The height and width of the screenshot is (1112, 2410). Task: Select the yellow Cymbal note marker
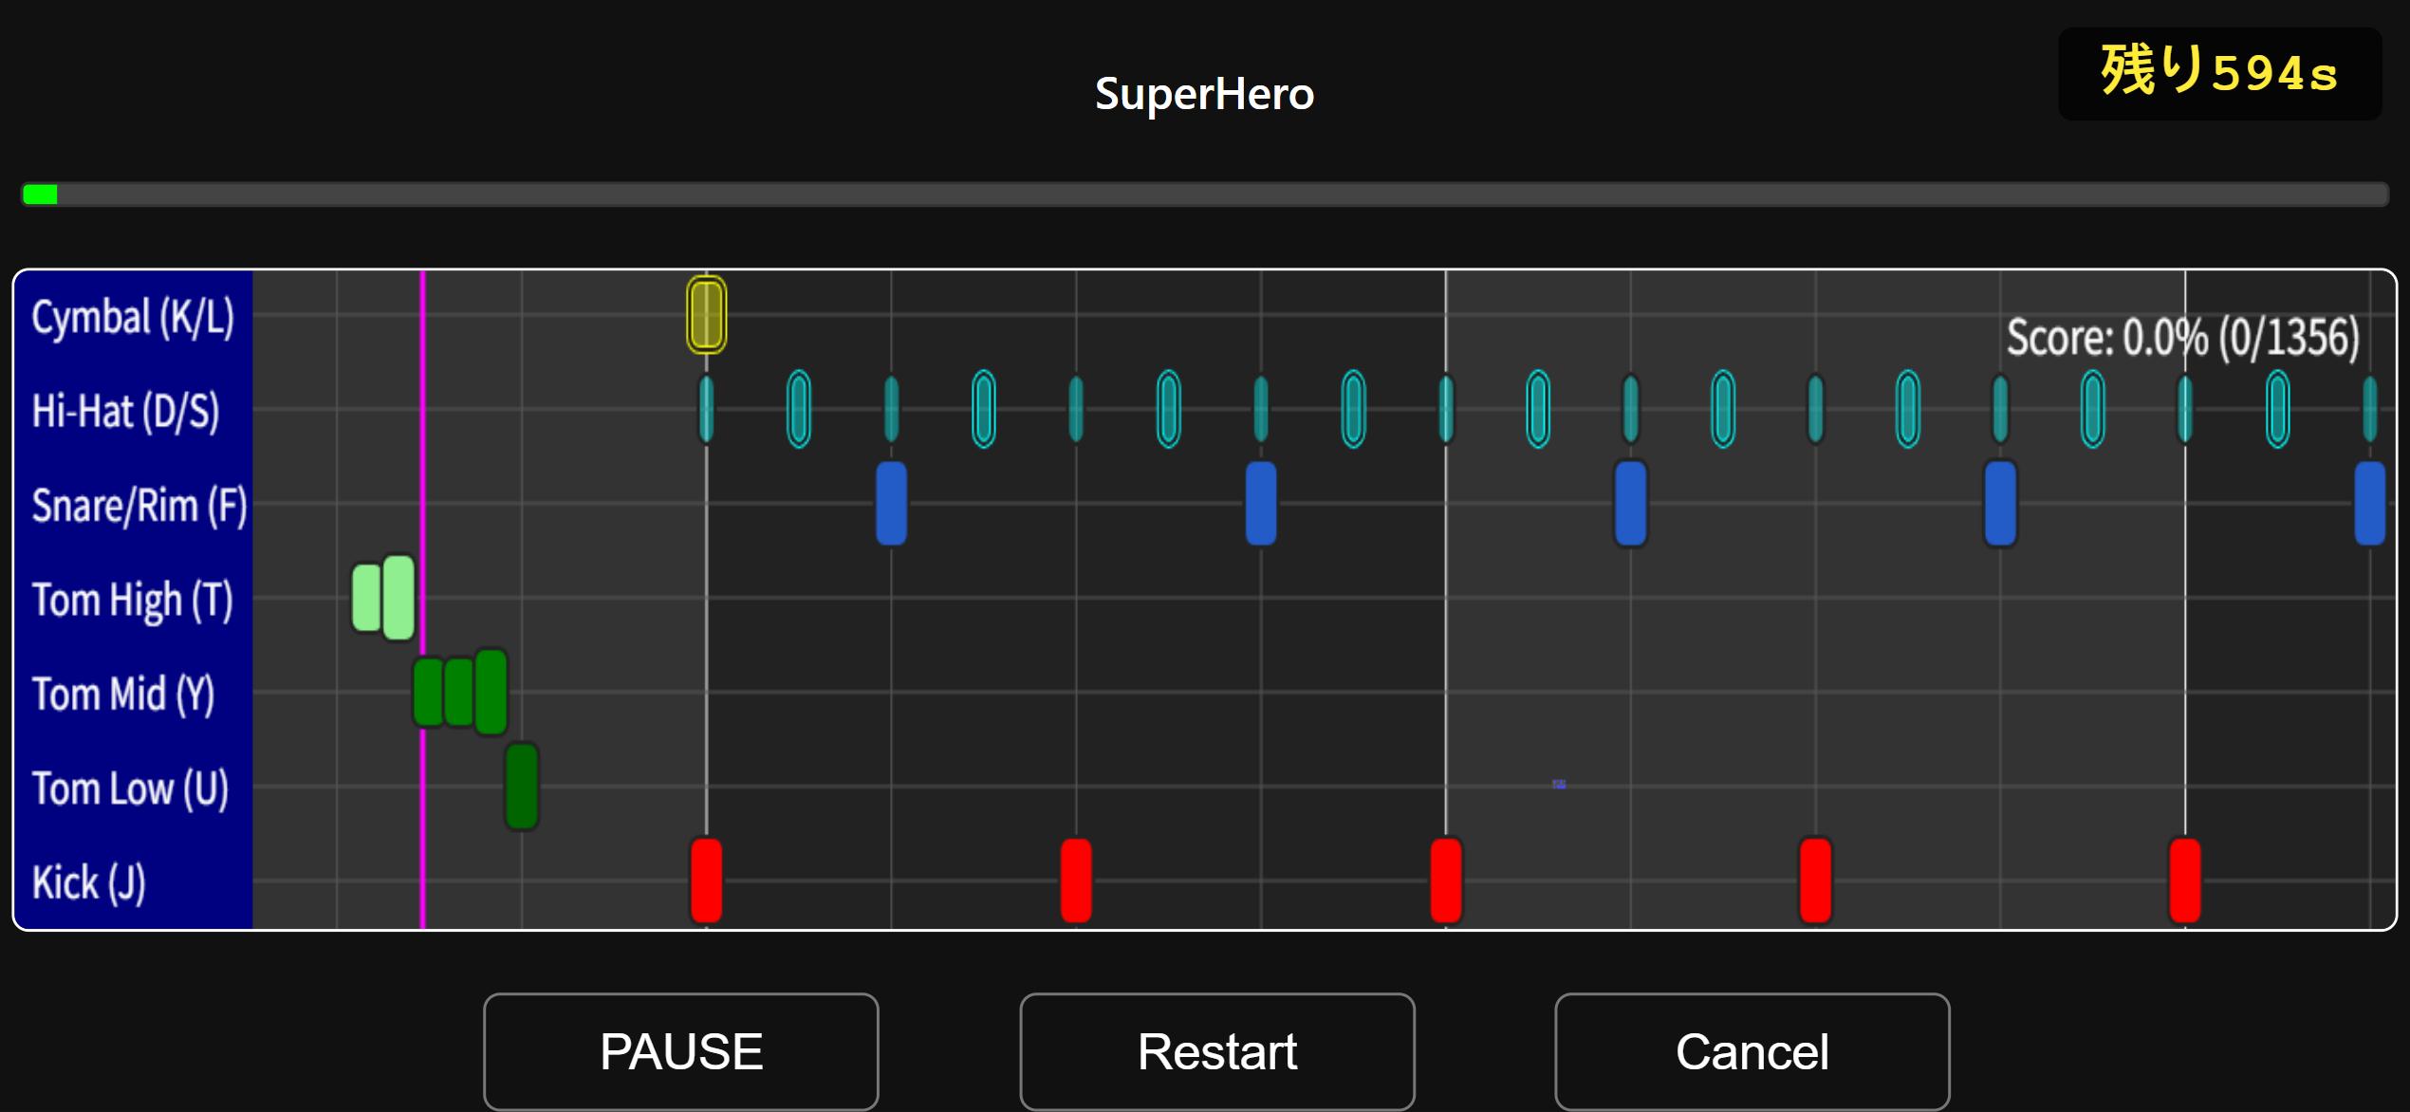point(706,315)
